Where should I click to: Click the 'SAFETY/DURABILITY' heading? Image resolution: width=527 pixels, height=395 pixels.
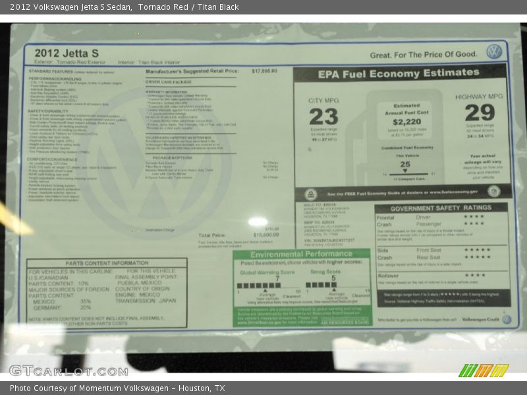point(48,111)
